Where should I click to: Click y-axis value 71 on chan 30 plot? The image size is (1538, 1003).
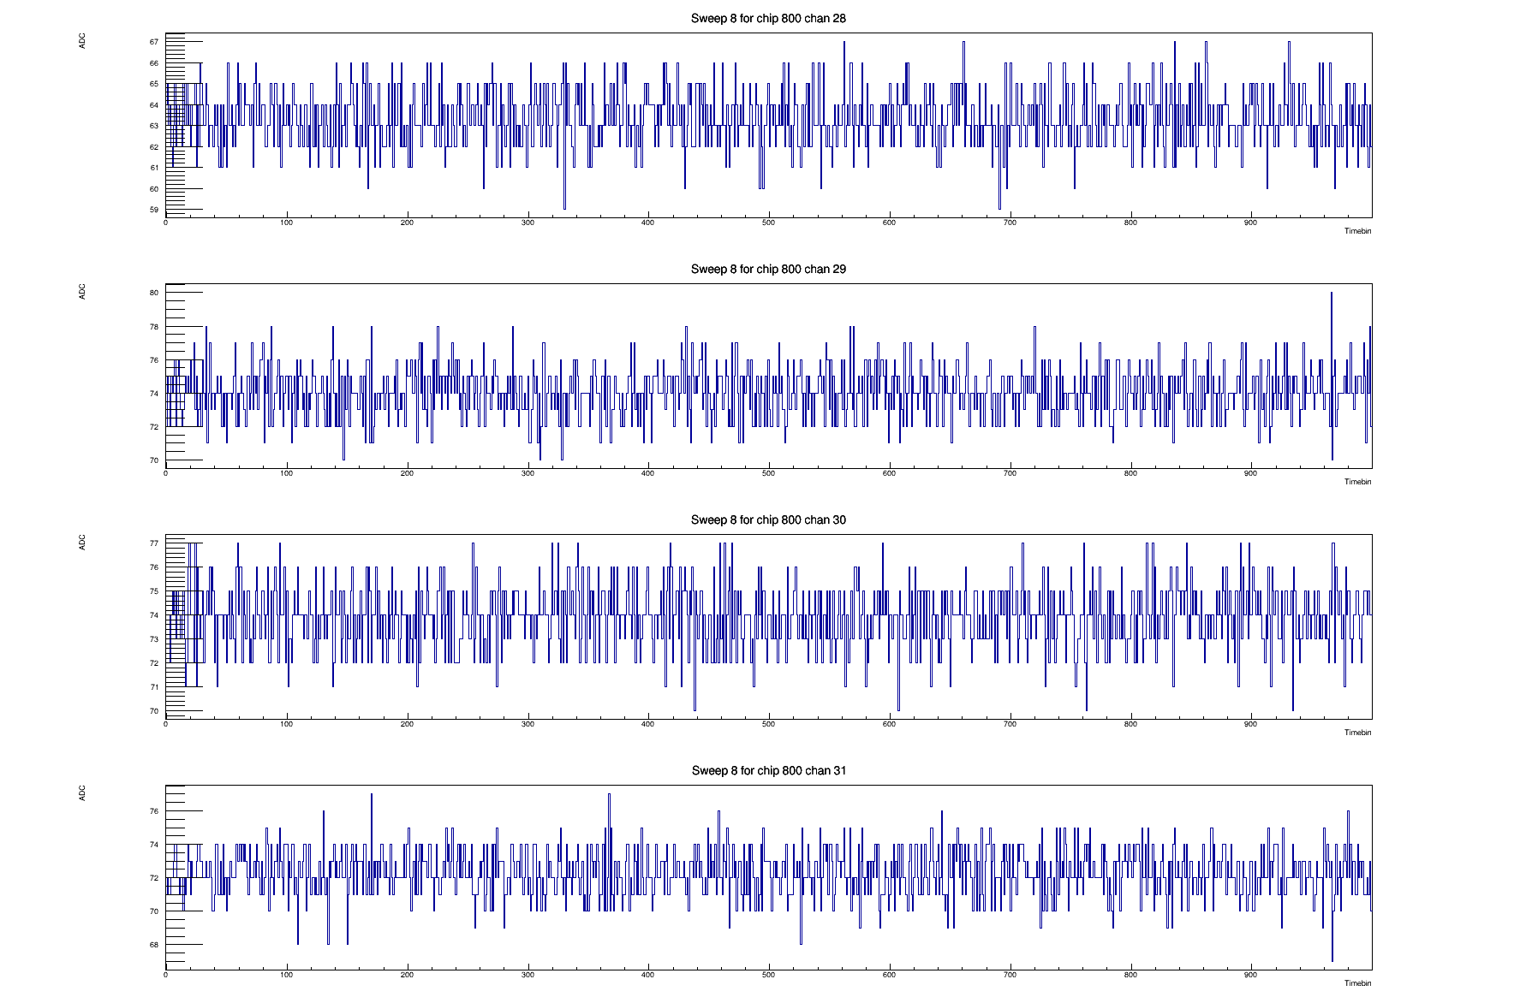click(x=154, y=687)
